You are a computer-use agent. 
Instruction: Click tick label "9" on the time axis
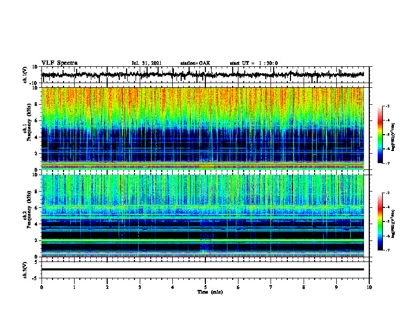point(336,287)
